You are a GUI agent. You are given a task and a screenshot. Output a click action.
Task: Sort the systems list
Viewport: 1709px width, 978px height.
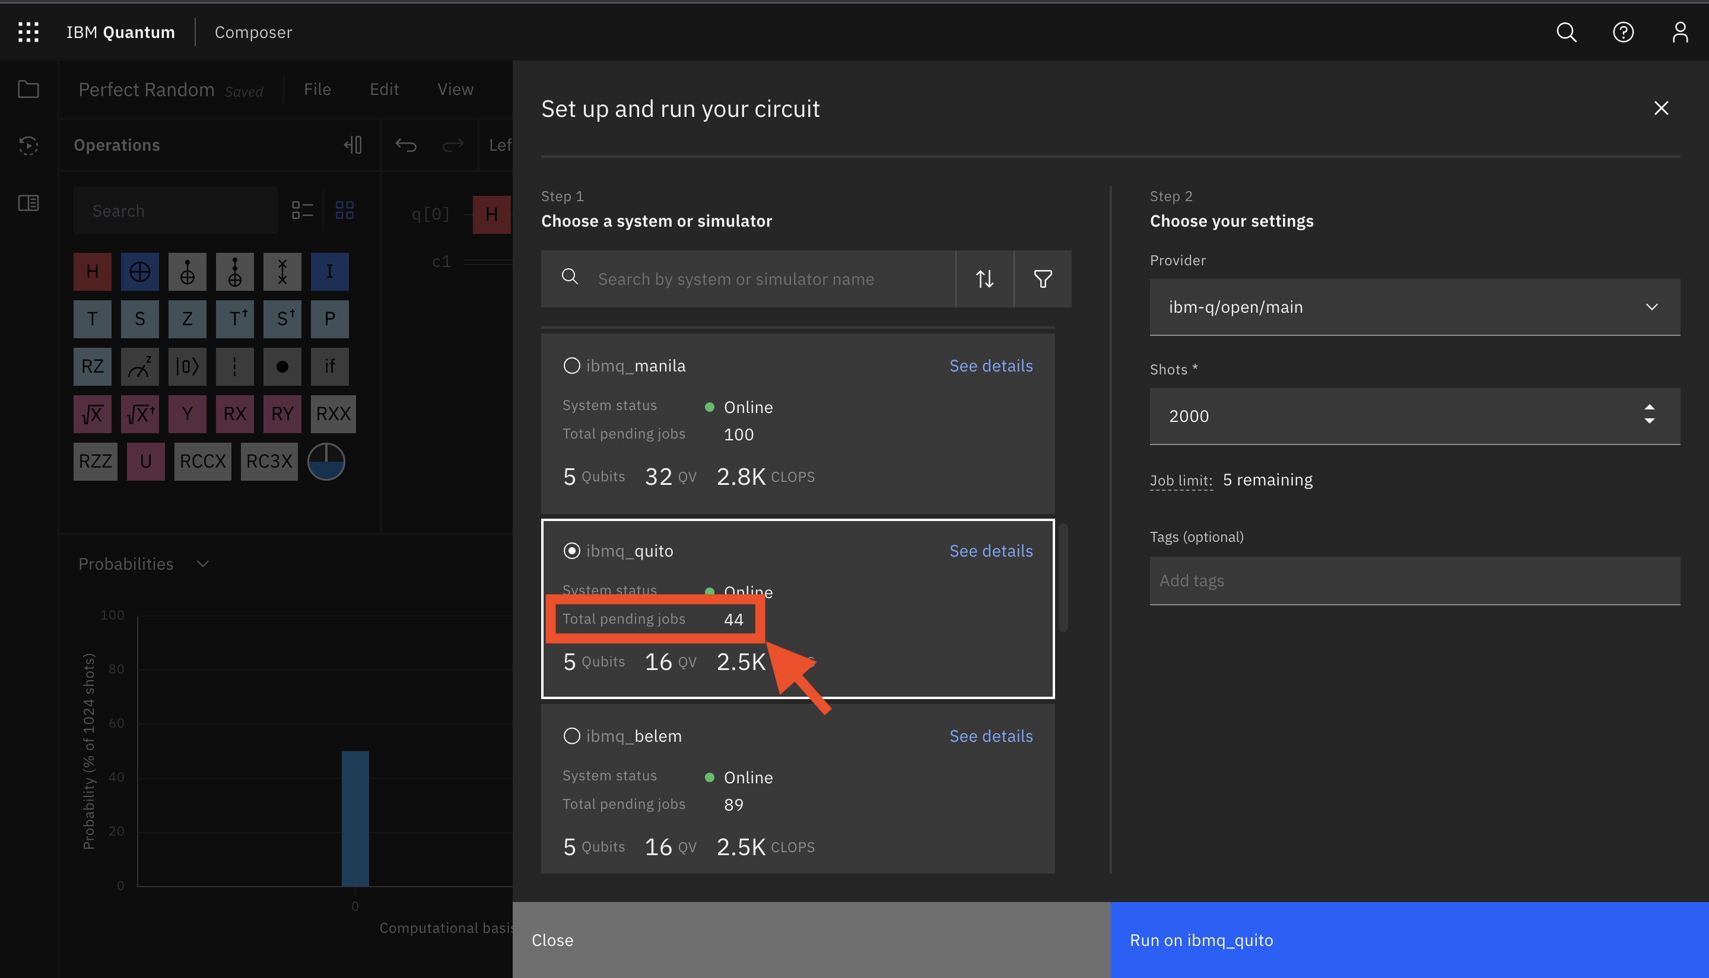[x=984, y=279]
